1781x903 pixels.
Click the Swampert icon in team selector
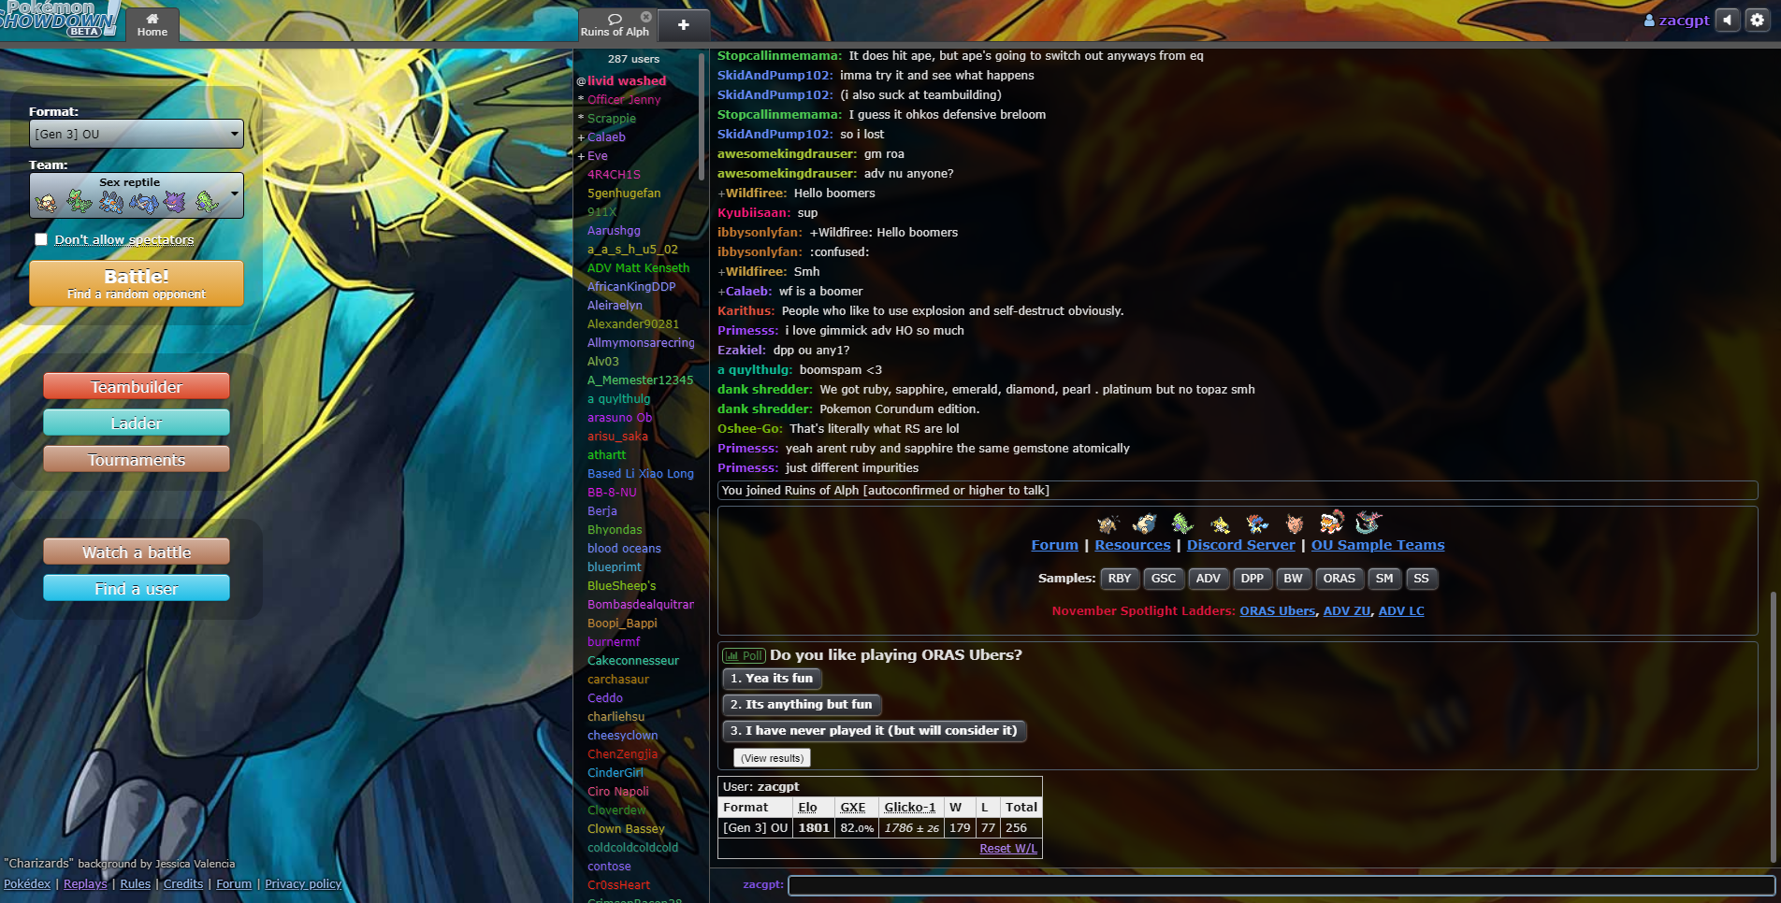click(111, 201)
